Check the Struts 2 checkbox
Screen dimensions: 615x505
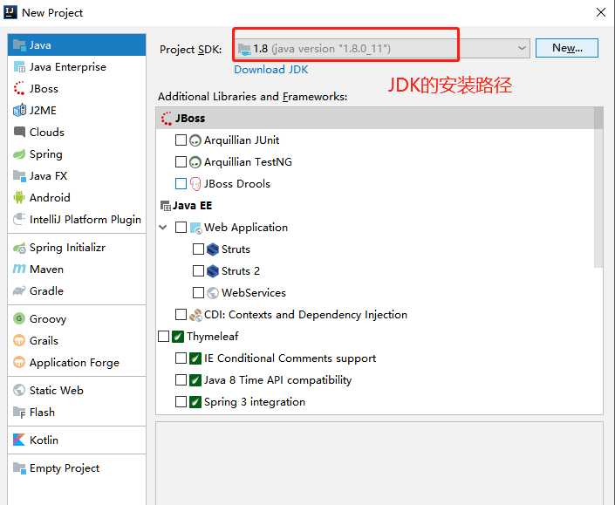198,271
